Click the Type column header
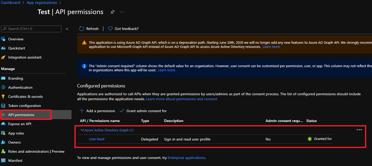This screenshot has height=166, width=372. [145, 121]
